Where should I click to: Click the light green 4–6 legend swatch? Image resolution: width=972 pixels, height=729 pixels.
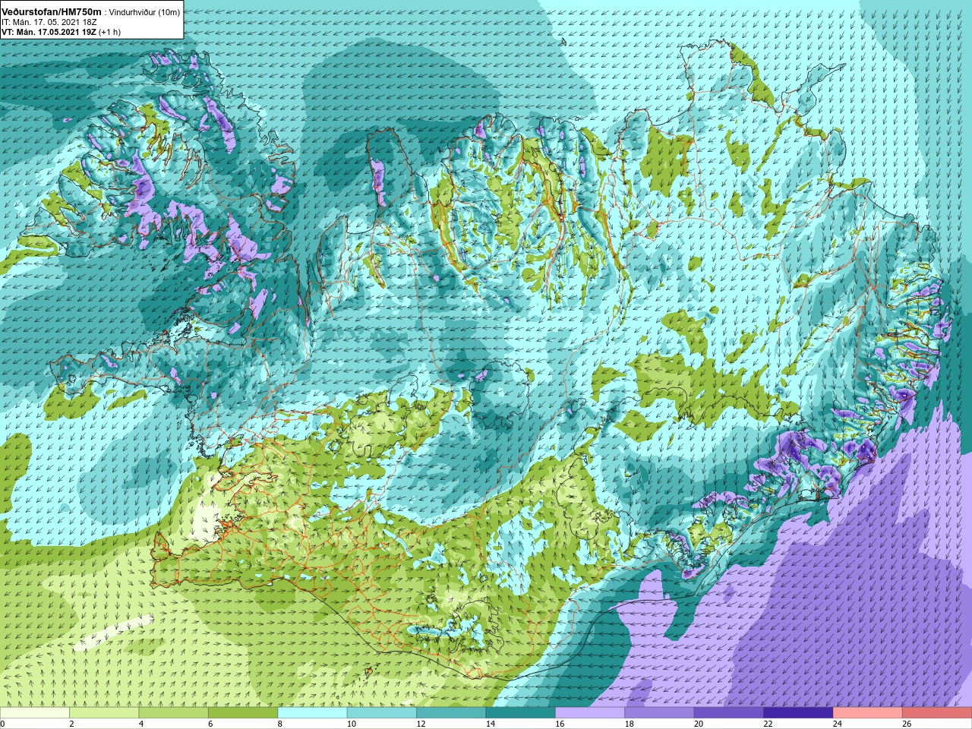coord(174,713)
